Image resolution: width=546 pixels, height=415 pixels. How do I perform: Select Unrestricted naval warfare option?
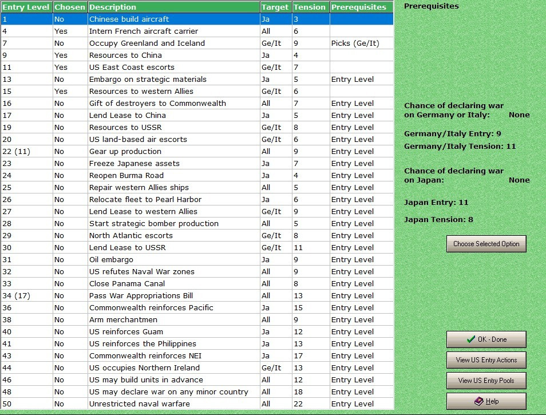(x=197, y=404)
